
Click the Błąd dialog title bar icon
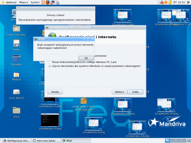tap(36, 39)
